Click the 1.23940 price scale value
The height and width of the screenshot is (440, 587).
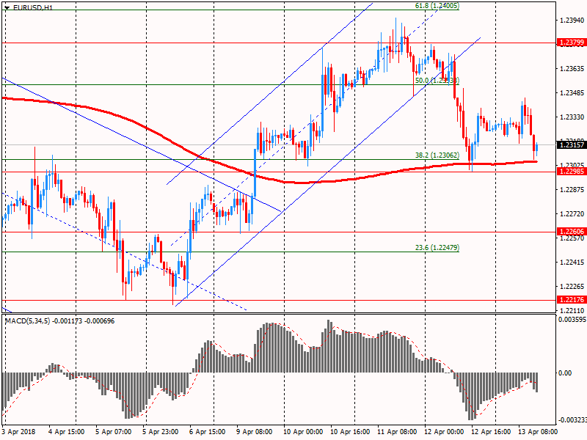point(572,21)
